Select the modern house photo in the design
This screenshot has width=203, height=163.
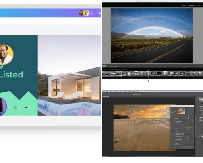coord(70,75)
